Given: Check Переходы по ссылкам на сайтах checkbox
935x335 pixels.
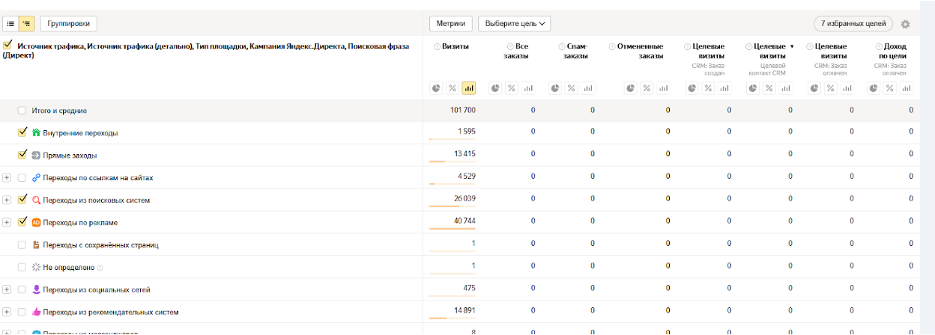Looking at the screenshot, I should (22, 178).
